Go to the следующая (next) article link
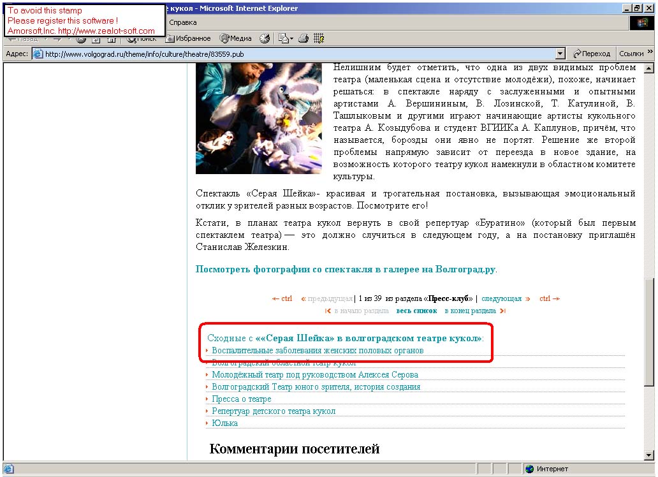 [x=501, y=298]
